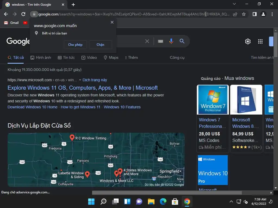Screen dimensions: 278x208
Task: Switch to Video tab
Action: pyautogui.click(x=89, y=58)
